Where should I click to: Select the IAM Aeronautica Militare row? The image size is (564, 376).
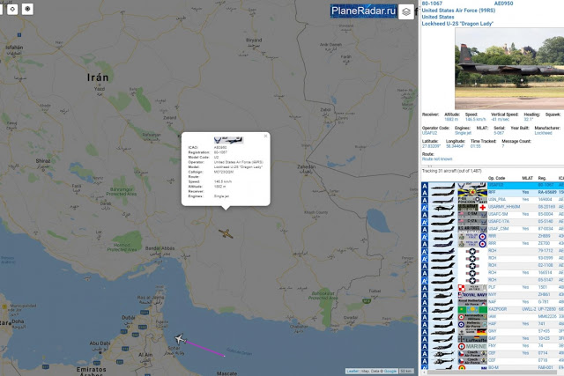(493, 317)
